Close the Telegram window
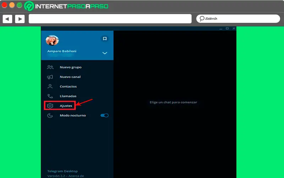 pyautogui.click(x=234, y=28)
